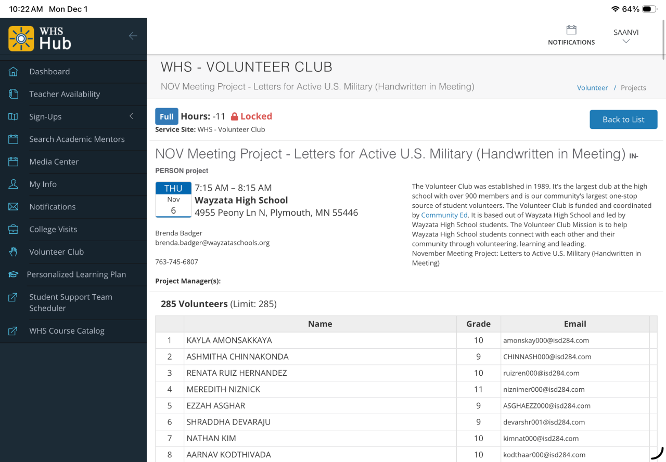This screenshot has height=462, width=666.
Task: Open the top Notifications calendar icon
Action: click(571, 30)
